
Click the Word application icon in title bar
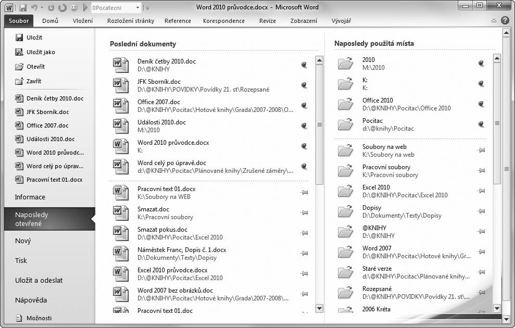tap(9, 7)
